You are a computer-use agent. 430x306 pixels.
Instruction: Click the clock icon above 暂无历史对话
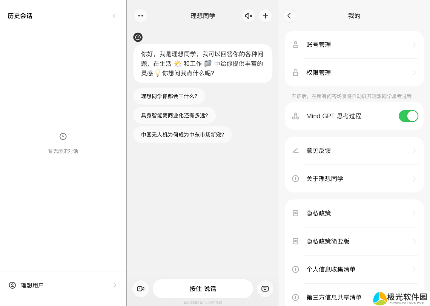[63, 136]
